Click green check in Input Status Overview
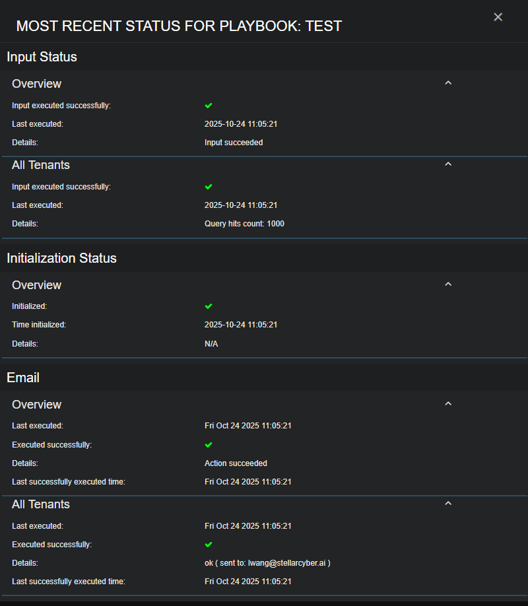The image size is (528, 606). (209, 106)
